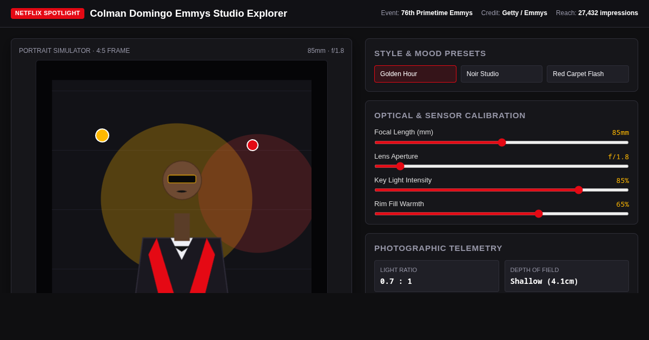Click the NETFLIX SPOTLIGHT badge
The width and height of the screenshot is (649, 340).
click(48, 13)
